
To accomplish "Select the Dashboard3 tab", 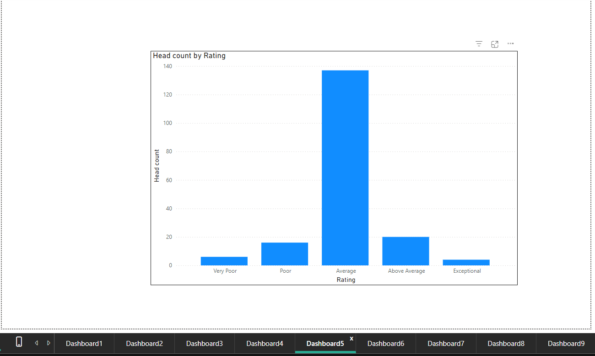I will [x=204, y=343].
